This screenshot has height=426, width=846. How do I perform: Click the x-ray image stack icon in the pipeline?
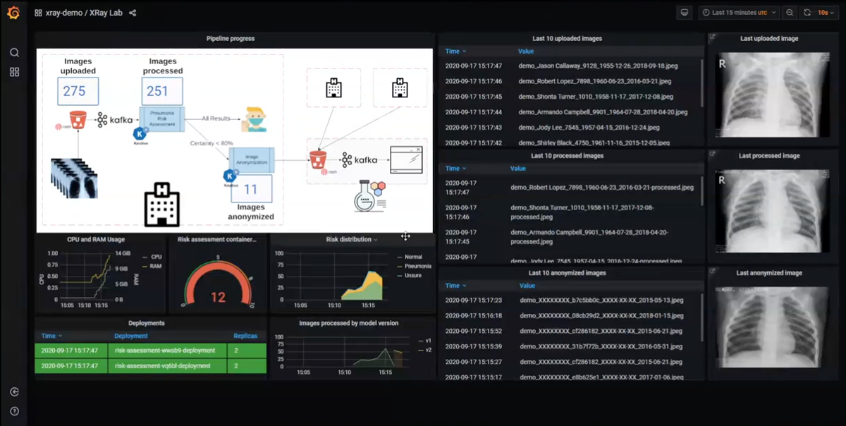pyautogui.click(x=74, y=178)
